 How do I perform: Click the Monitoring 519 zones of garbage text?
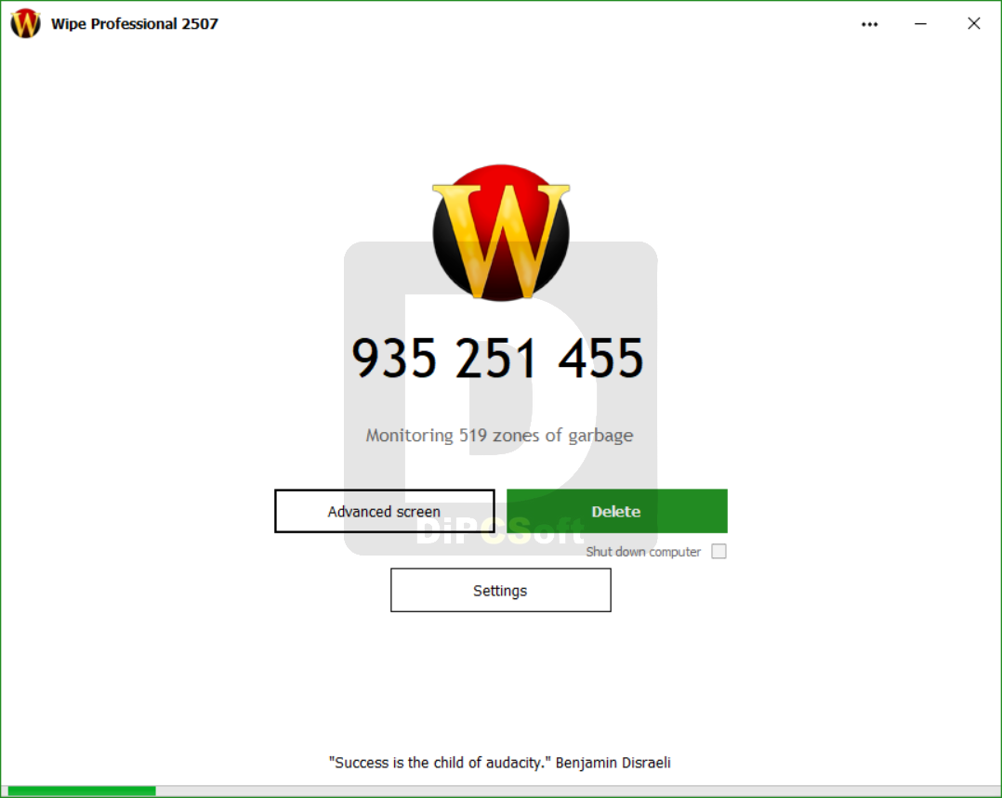499,436
